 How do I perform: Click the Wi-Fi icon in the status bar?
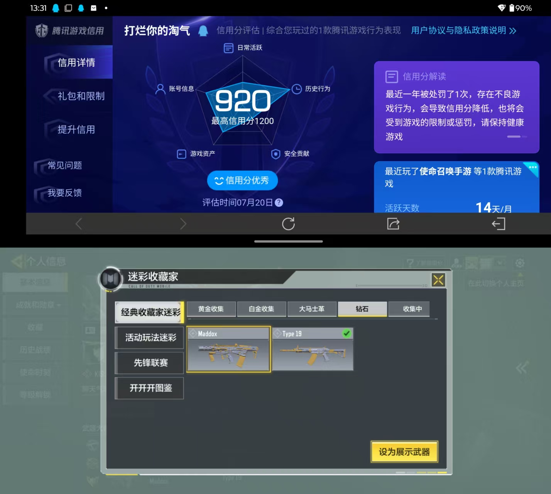point(502,8)
